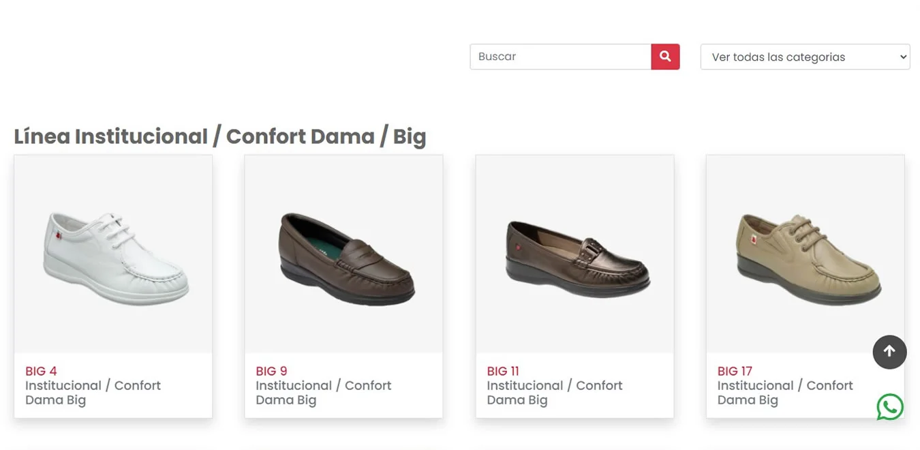Click the Buscar search field
This screenshot has height=450, width=920.
[x=560, y=57]
